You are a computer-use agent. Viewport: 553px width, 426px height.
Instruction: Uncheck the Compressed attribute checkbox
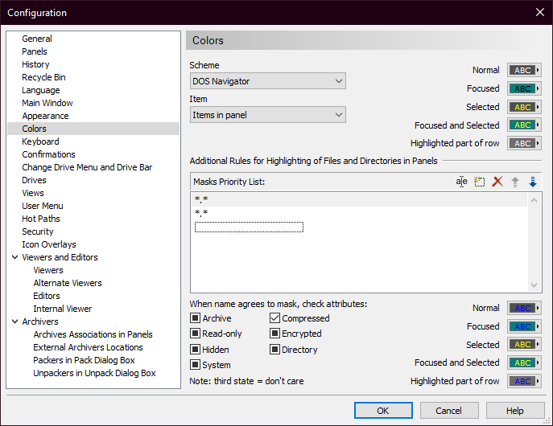pos(274,318)
